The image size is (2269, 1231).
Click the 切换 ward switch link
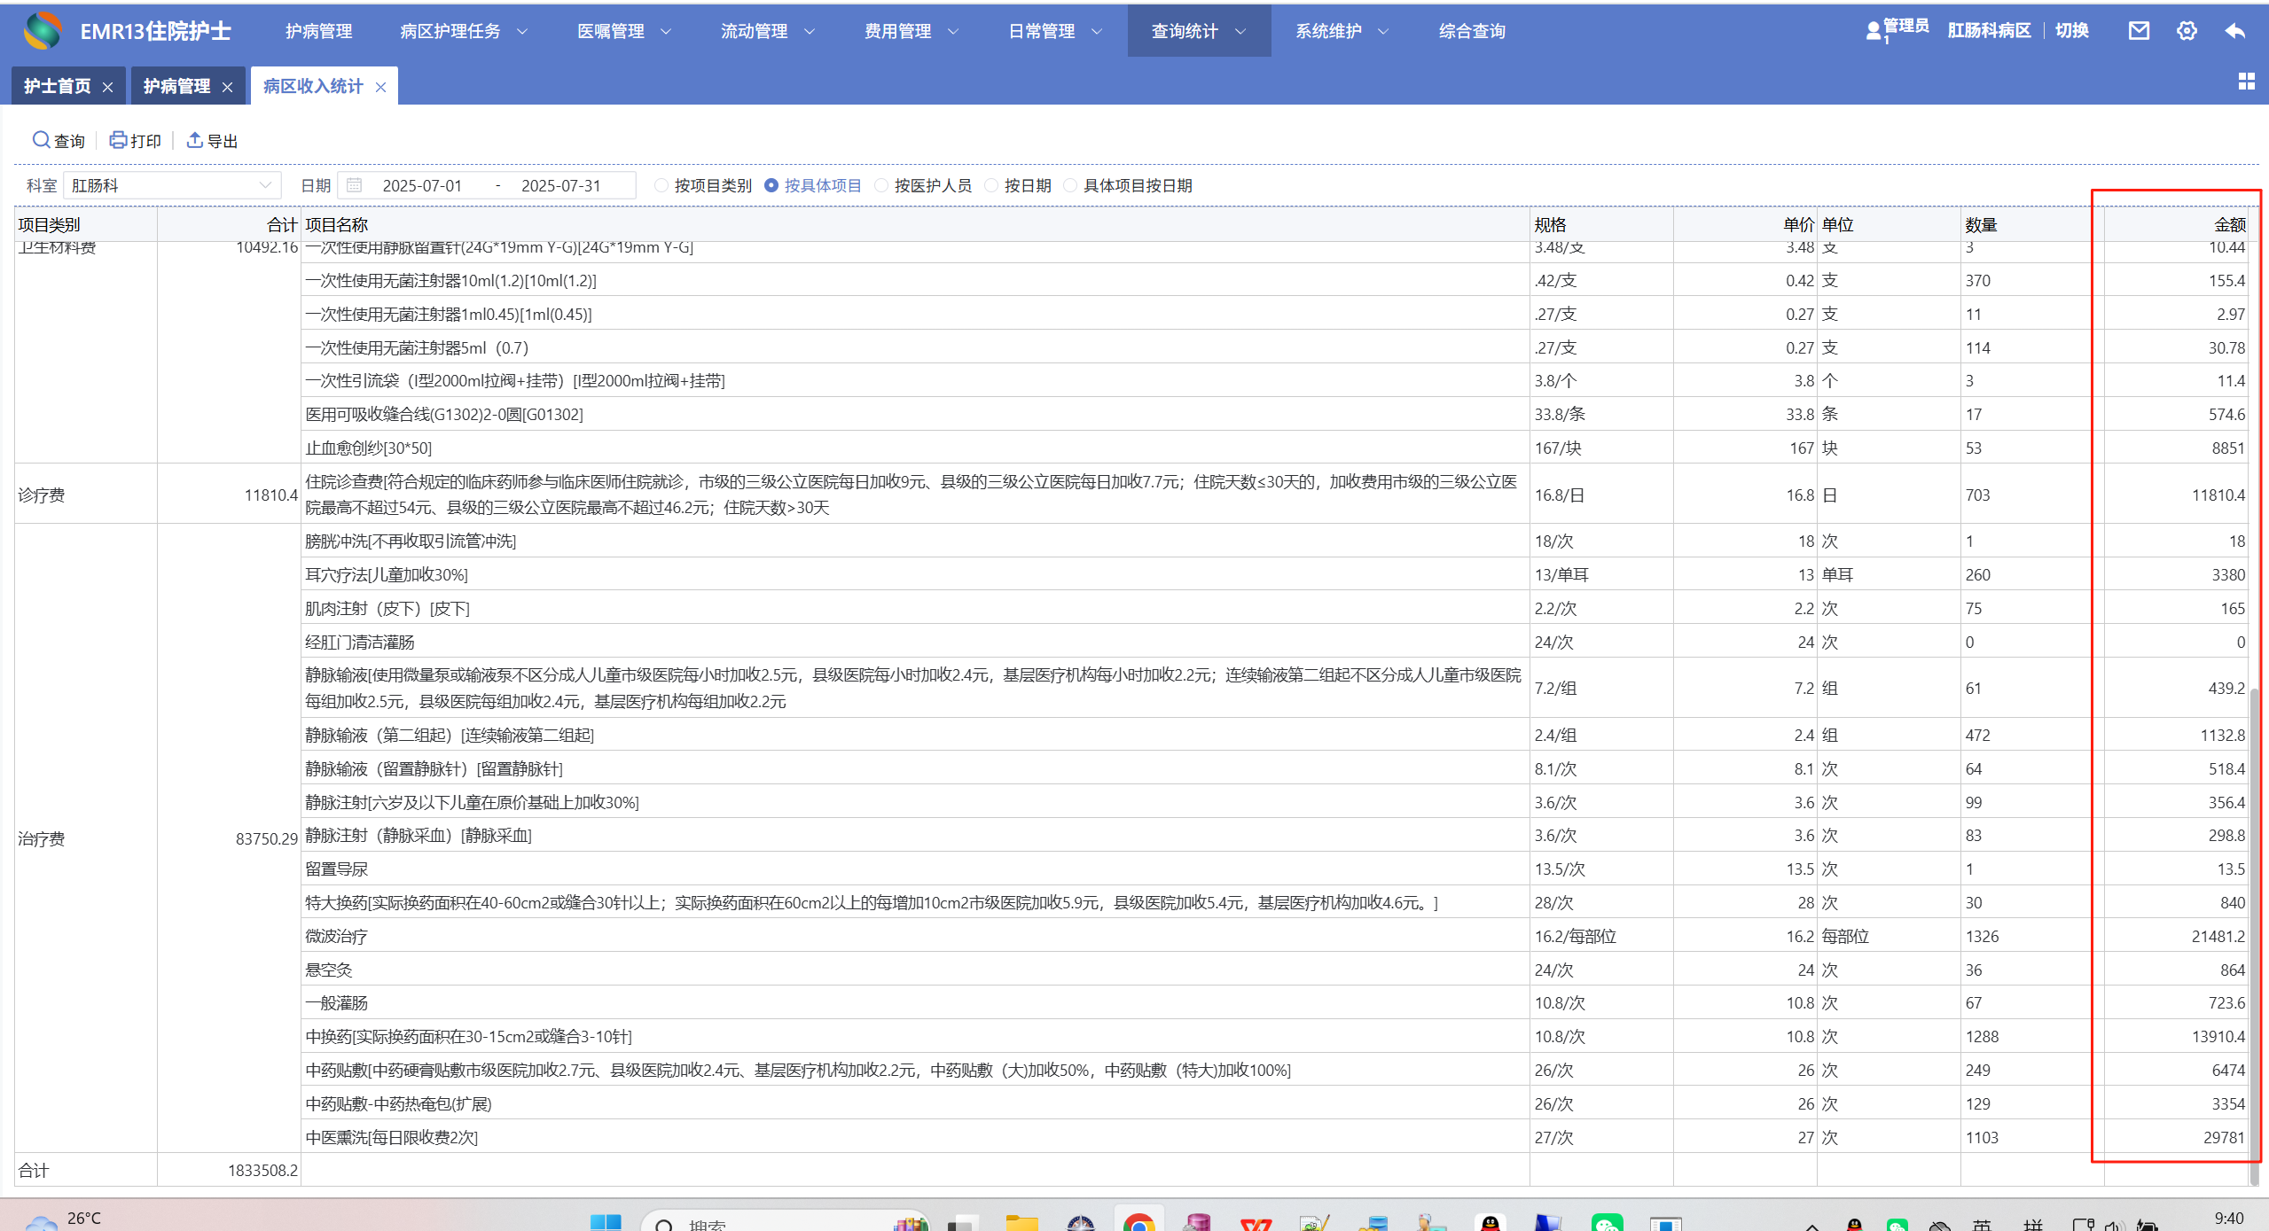coord(2071,31)
